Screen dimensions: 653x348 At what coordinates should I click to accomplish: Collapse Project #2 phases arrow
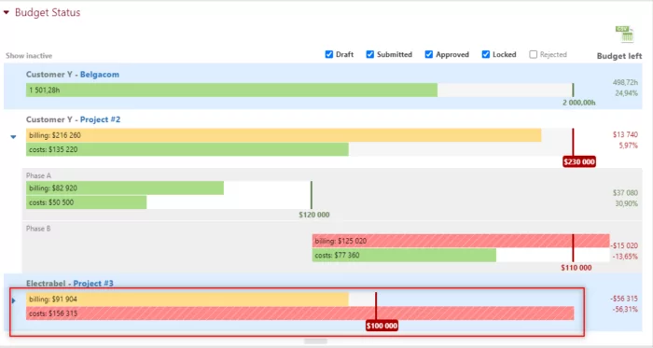(13, 136)
